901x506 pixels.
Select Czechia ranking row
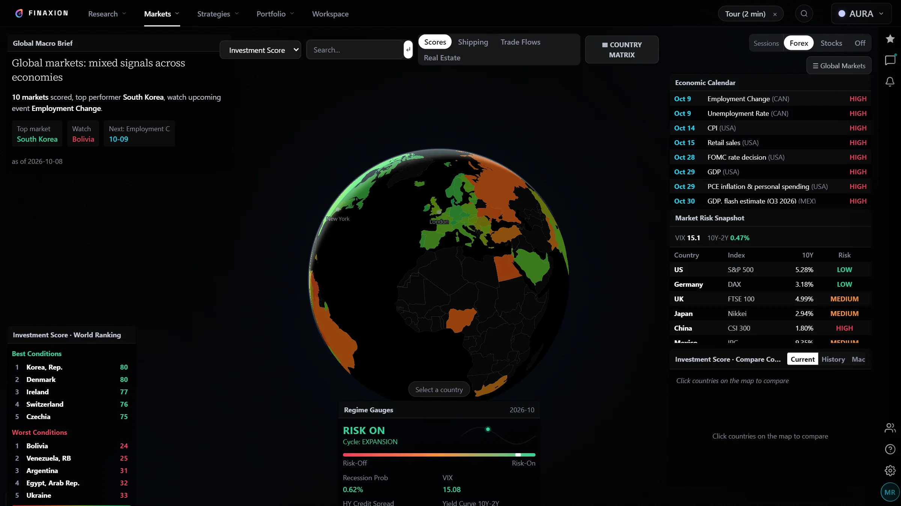[71, 416]
